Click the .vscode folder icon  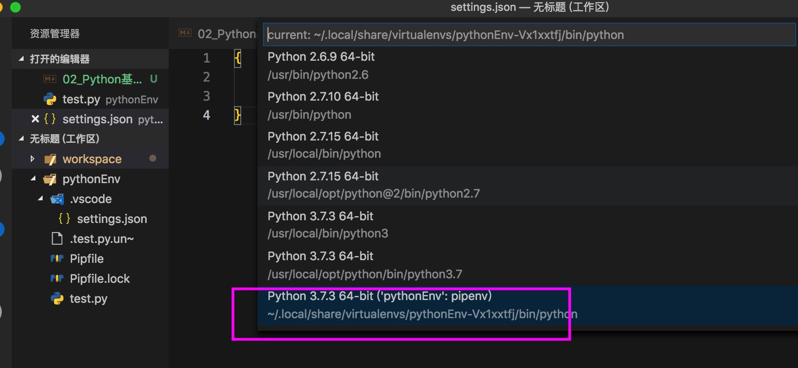[x=57, y=199]
